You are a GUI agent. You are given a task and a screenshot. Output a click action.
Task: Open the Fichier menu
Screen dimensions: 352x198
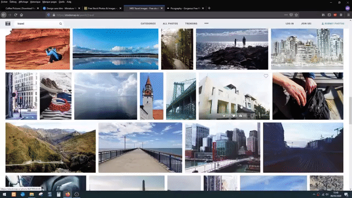pyautogui.click(x=4, y=2)
